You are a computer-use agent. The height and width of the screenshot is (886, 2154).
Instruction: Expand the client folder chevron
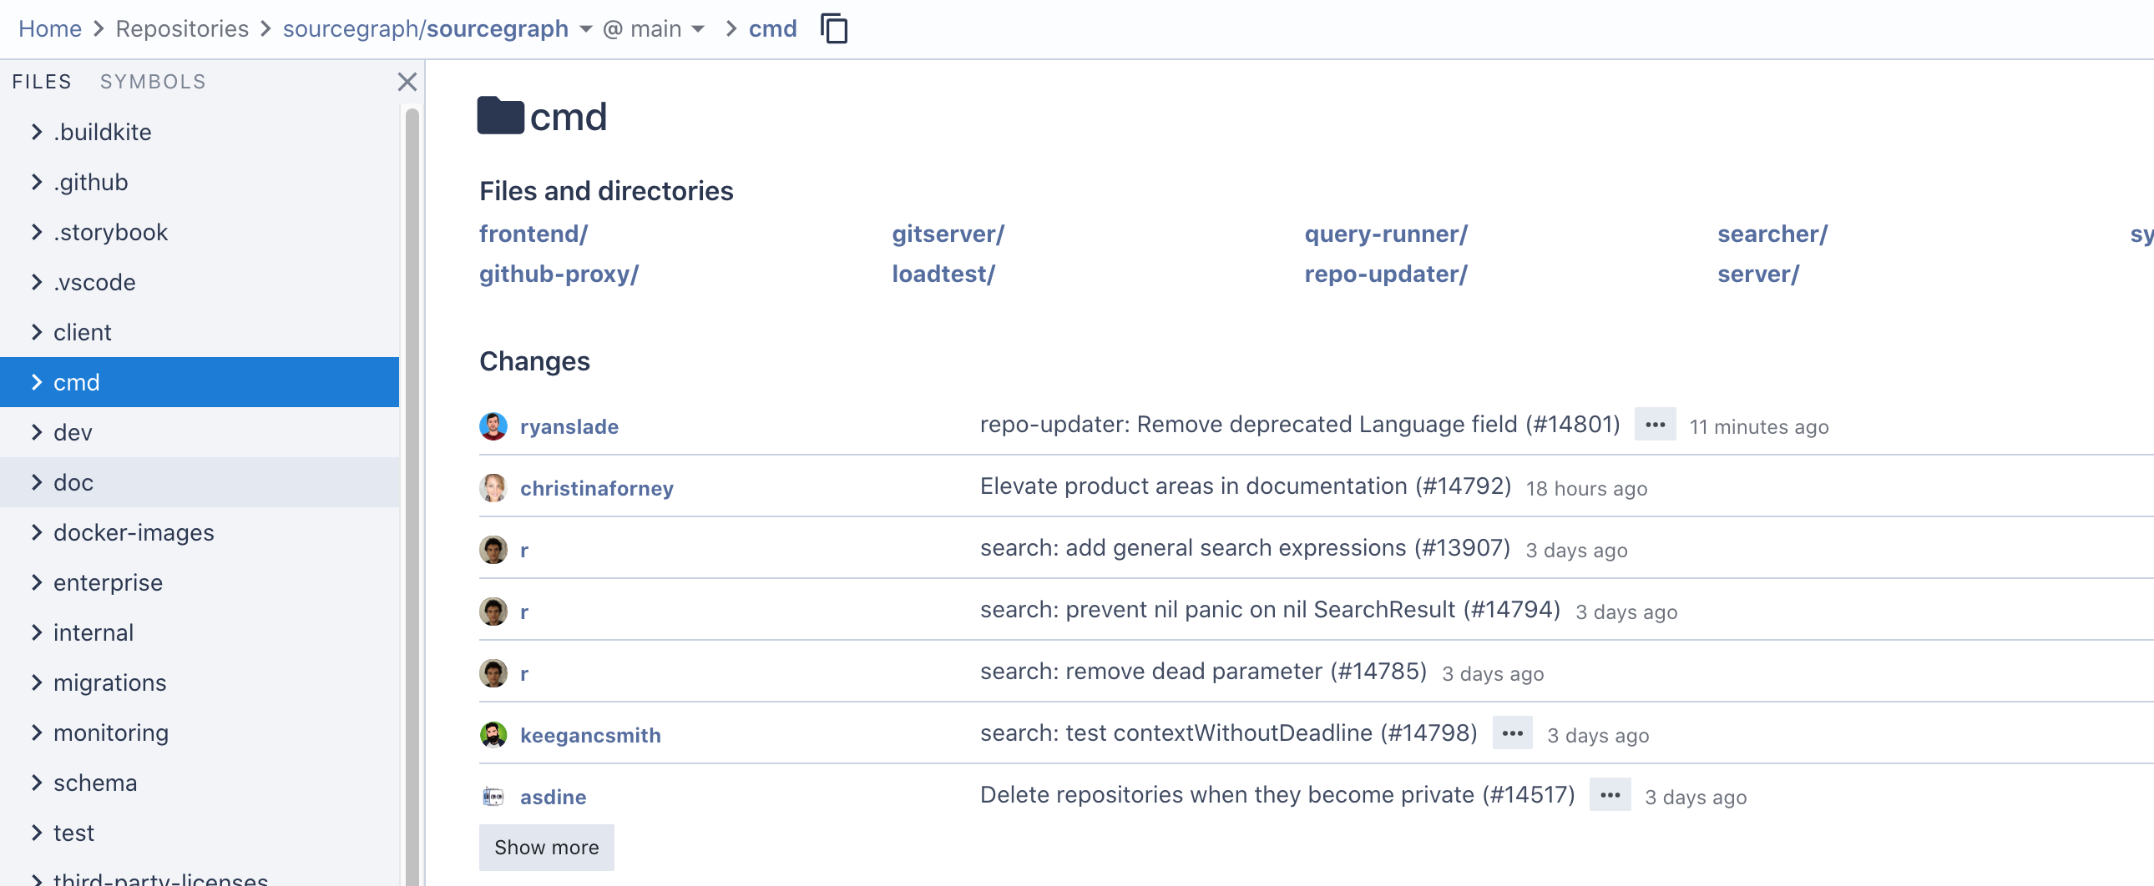(x=36, y=333)
